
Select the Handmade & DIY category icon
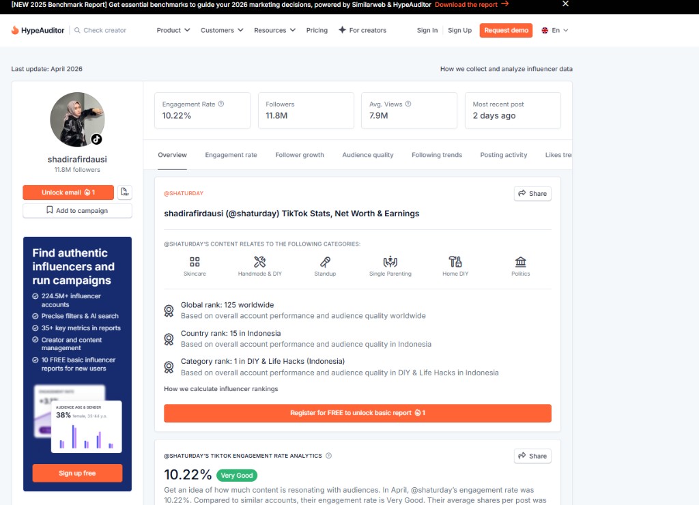[260, 261]
